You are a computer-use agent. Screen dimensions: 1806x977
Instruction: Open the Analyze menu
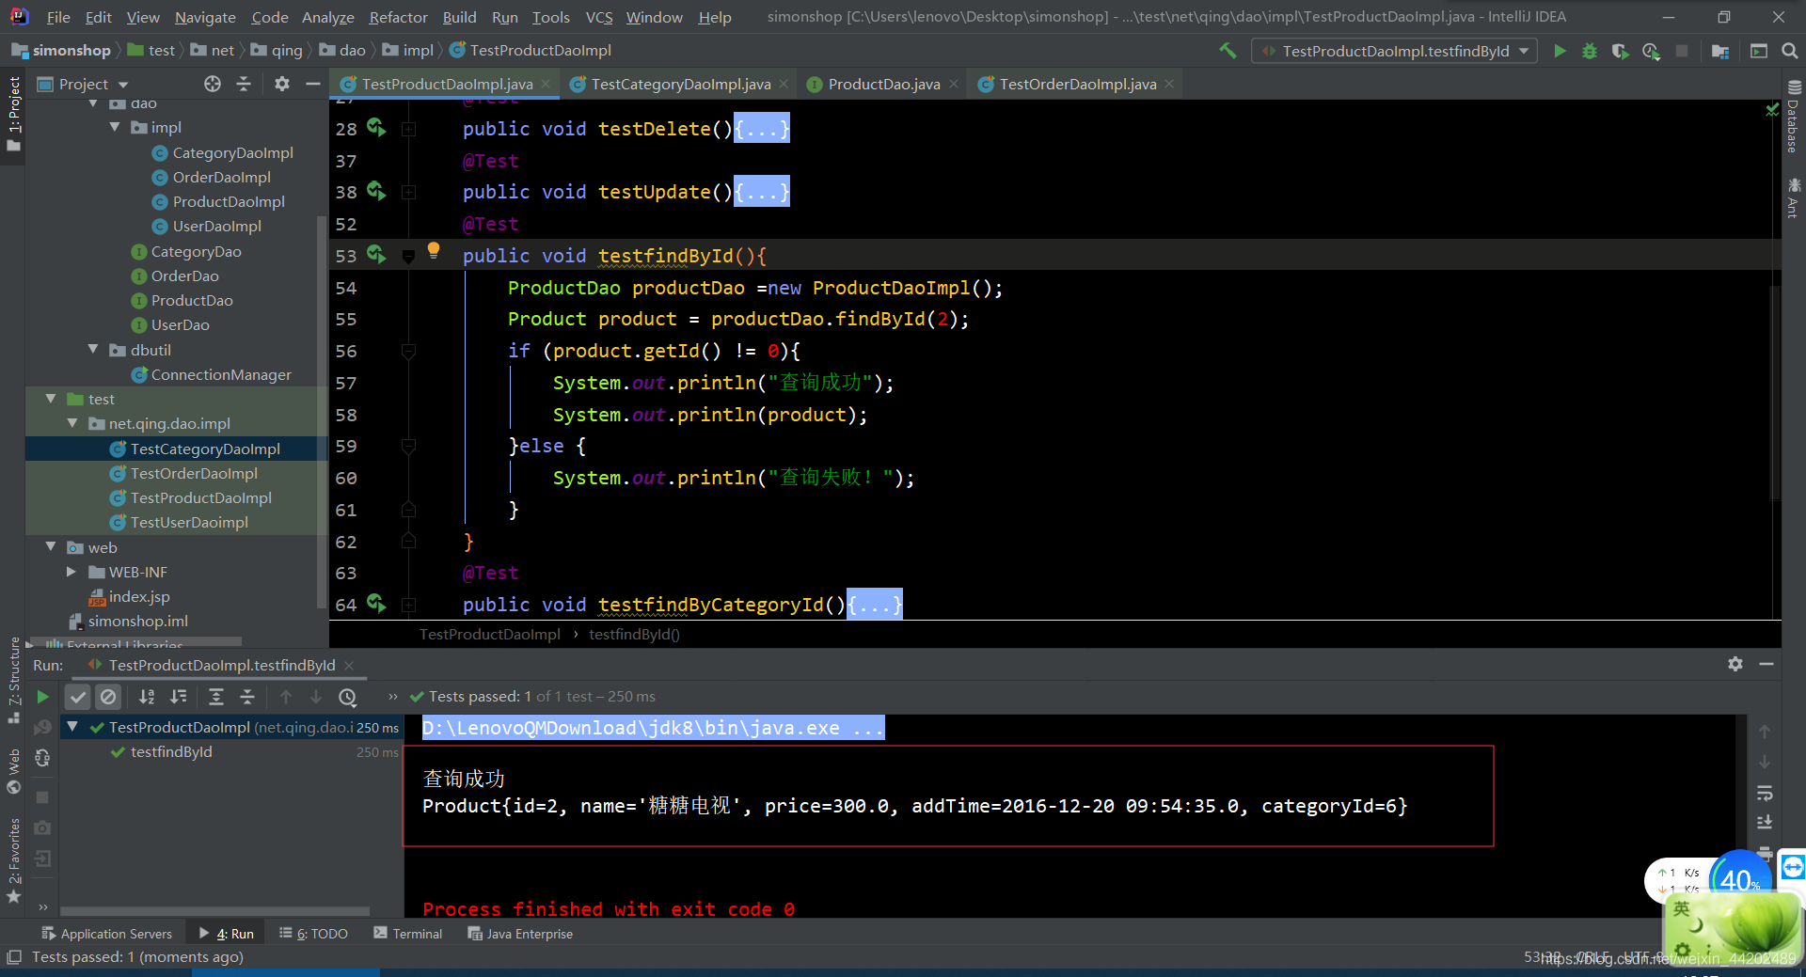327,17
